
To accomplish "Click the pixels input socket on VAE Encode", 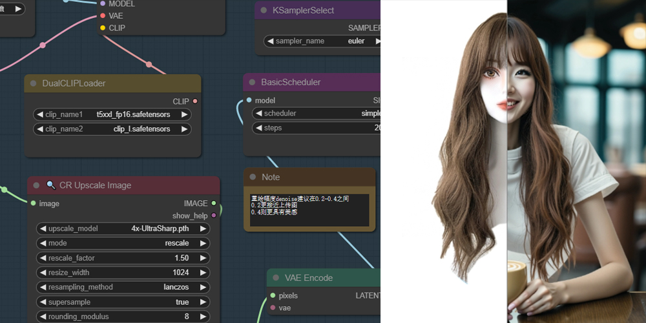I will tap(273, 295).
